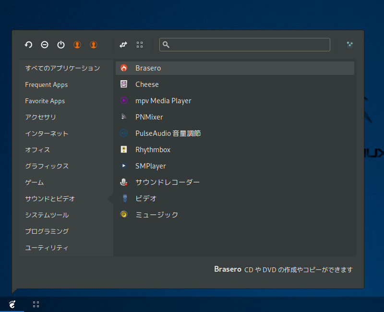Image resolution: width=384 pixels, height=312 pixels.
Task: Launch ビデオ from its icon
Action: (125, 198)
